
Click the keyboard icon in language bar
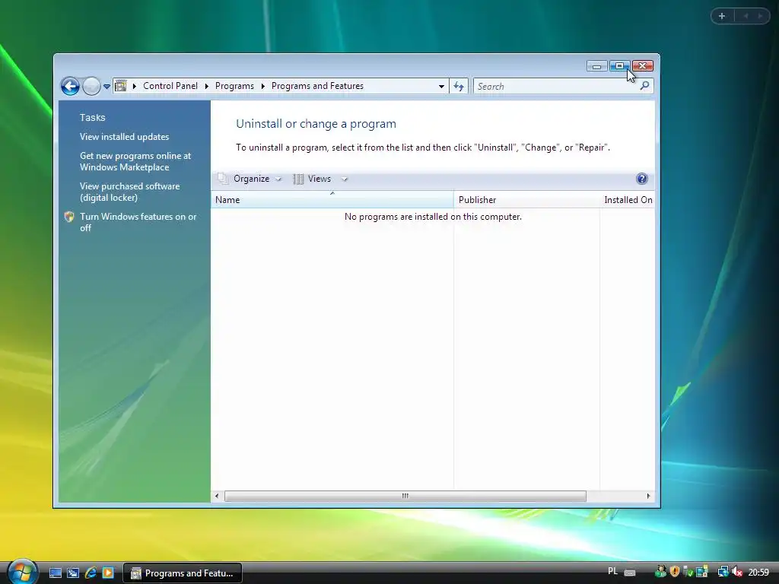tap(629, 573)
